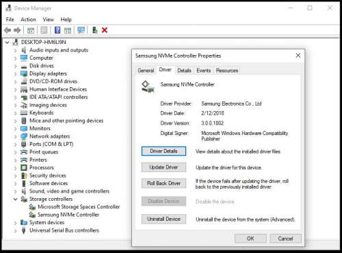Click the Processors category icon
Screen dimensions: 342x253
[x=24, y=167]
